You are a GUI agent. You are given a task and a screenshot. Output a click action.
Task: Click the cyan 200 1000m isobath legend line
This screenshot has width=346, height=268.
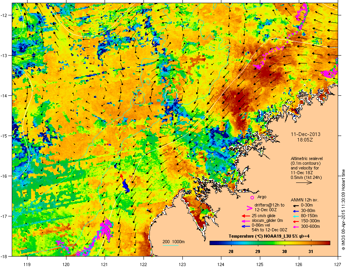171,245
